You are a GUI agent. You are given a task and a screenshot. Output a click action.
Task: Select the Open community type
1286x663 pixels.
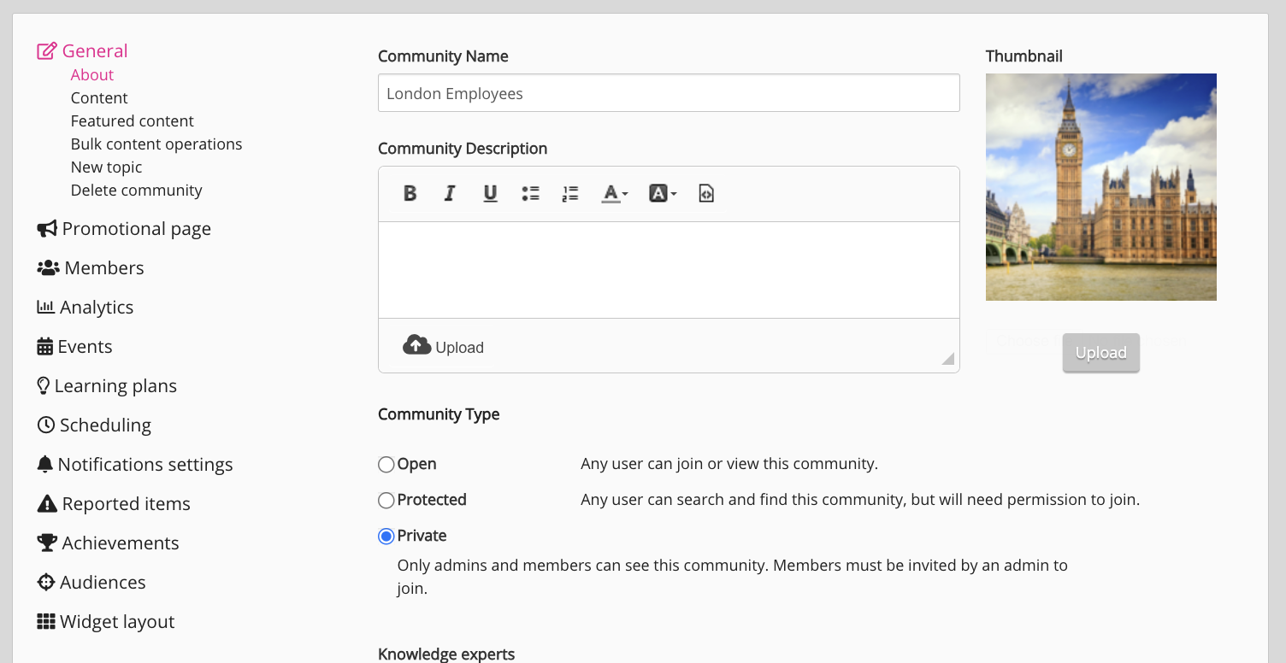click(386, 465)
